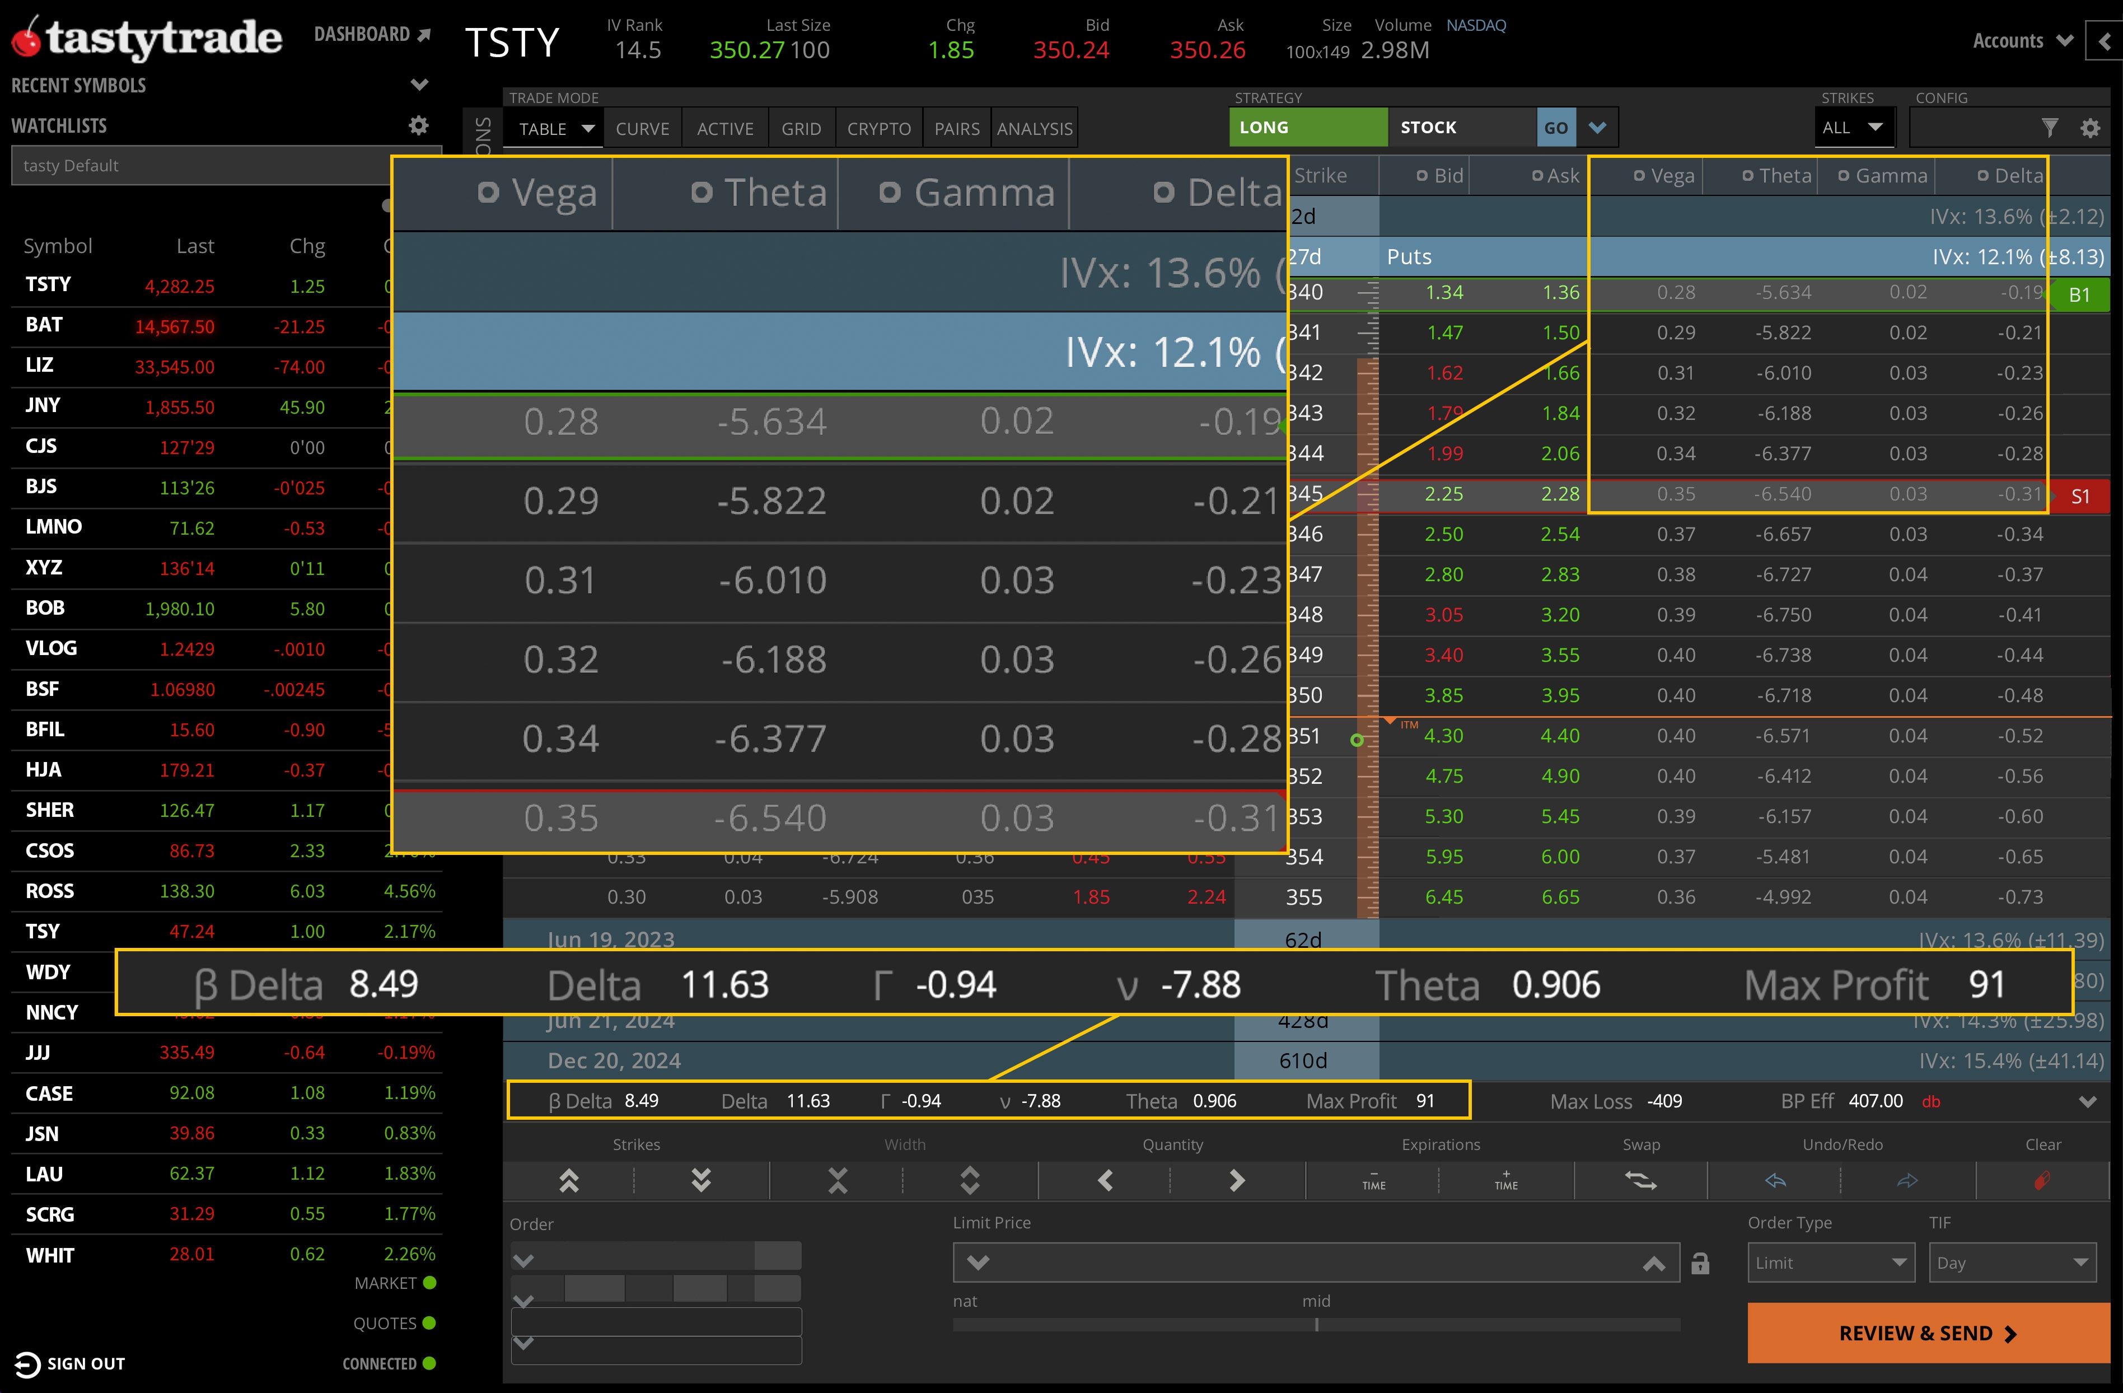The image size is (2123, 1393).
Task: Click the double-chevron to add strikes
Action: click(569, 1181)
